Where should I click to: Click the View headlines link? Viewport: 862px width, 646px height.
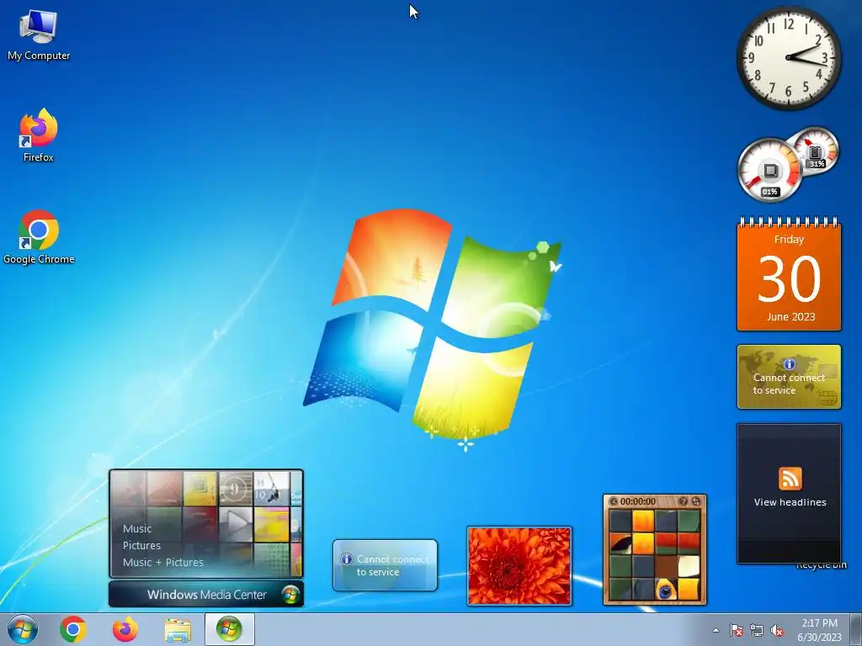tap(790, 502)
